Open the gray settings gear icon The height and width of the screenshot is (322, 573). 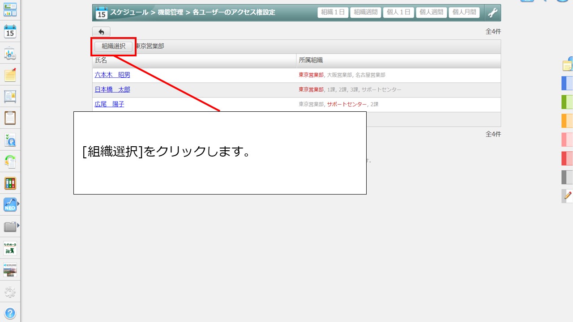coord(10,292)
